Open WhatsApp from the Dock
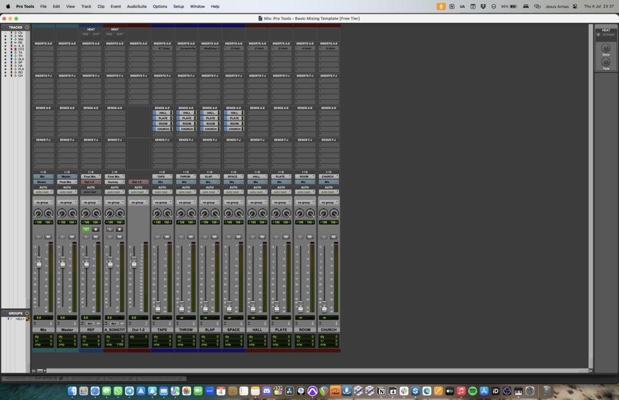Screen dimensions: 619x400 point(118,391)
